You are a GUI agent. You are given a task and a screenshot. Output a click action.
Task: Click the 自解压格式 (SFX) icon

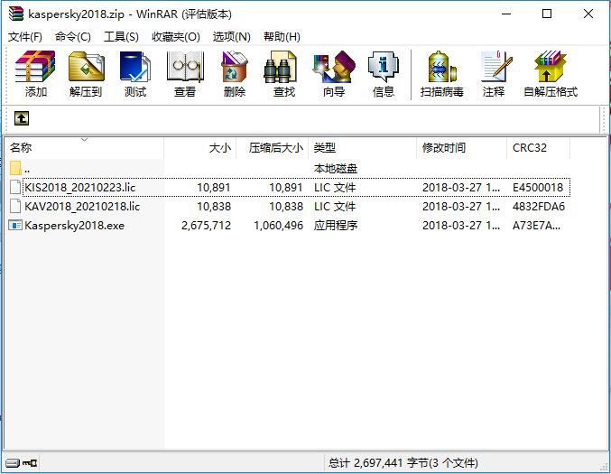(x=550, y=74)
